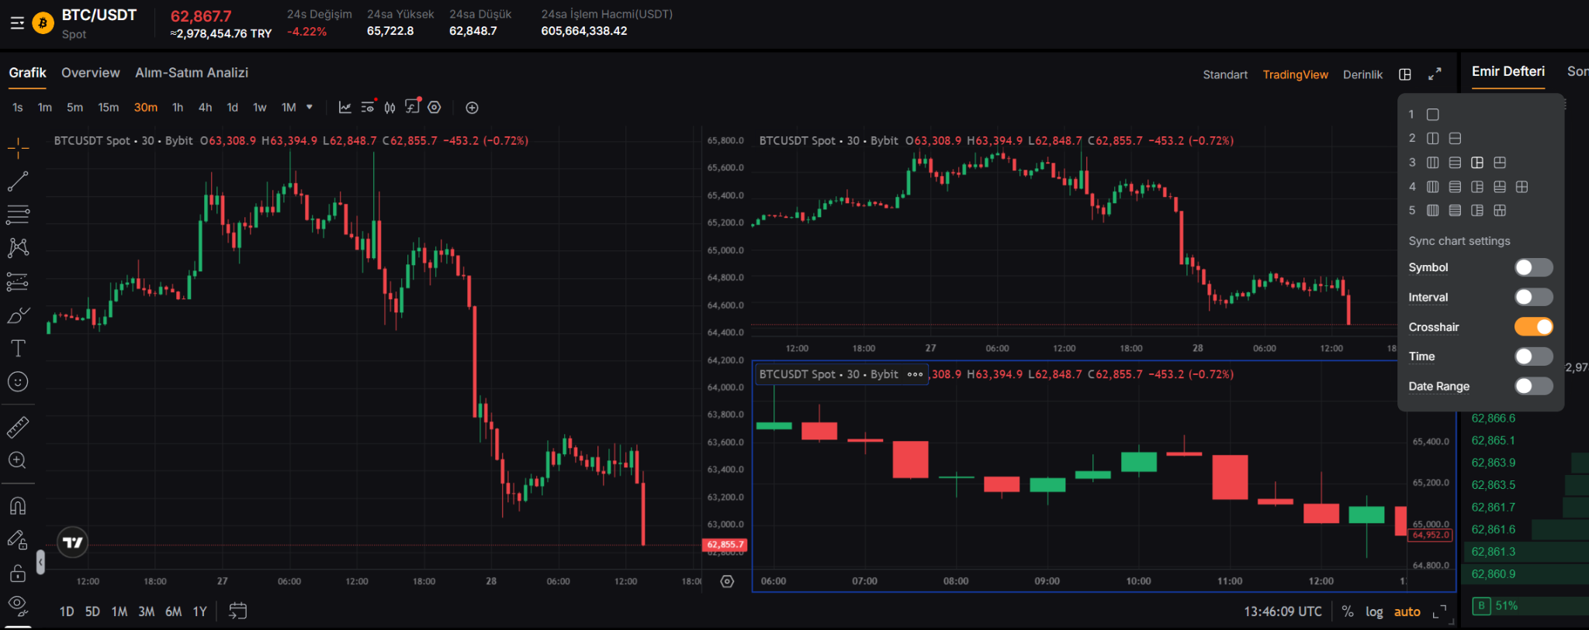Viewport: 1589px width, 630px height.
Task: Switch to the Overview tab
Action: tap(91, 73)
